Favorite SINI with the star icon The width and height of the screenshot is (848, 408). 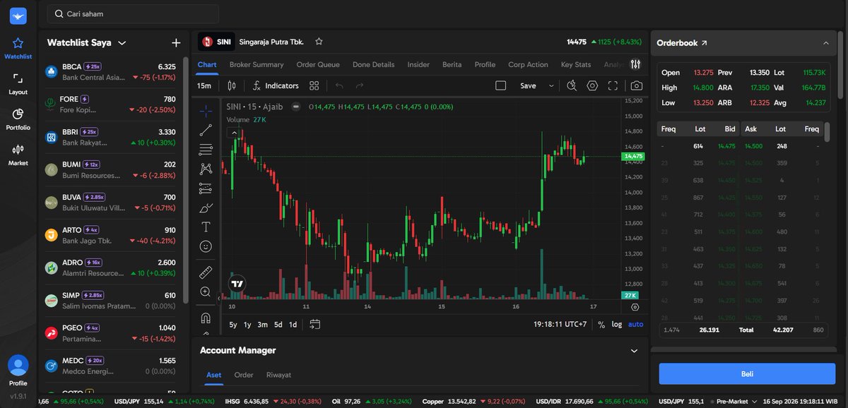coord(319,42)
